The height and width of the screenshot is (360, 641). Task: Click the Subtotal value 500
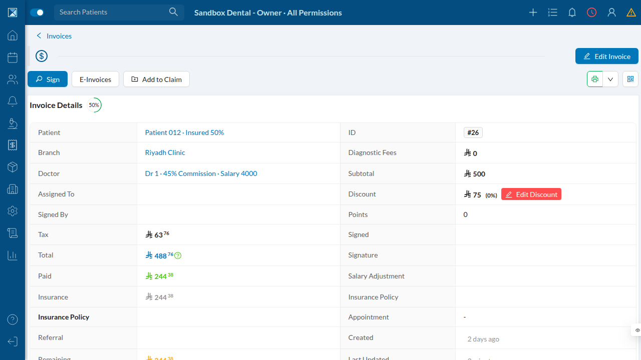tap(475, 174)
